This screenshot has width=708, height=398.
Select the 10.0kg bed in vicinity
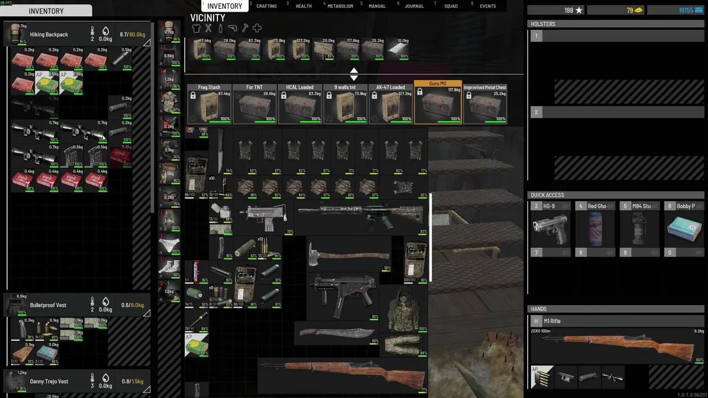[x=397, y=49]
